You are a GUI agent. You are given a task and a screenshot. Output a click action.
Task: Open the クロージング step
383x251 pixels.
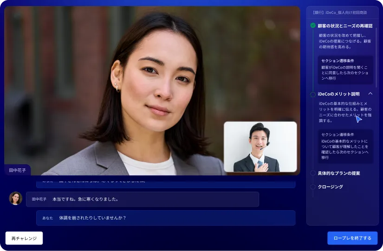coord(330,187)
